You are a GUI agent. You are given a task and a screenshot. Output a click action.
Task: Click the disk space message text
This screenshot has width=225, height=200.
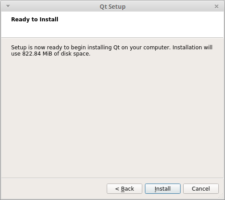[x=112, y=51]
